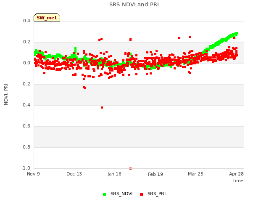
Task: Click the red outlier point at -1.0
Action: pos(131,168)
